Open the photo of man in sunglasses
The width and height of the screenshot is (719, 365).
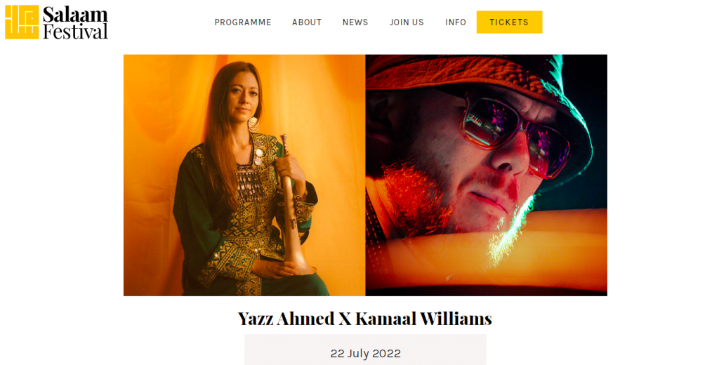tap(486, 175)
